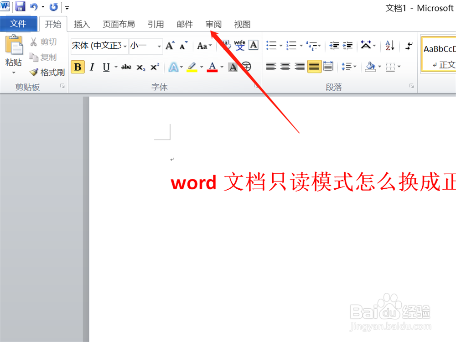Align text right
456x342 pixels.
(300, 67)
